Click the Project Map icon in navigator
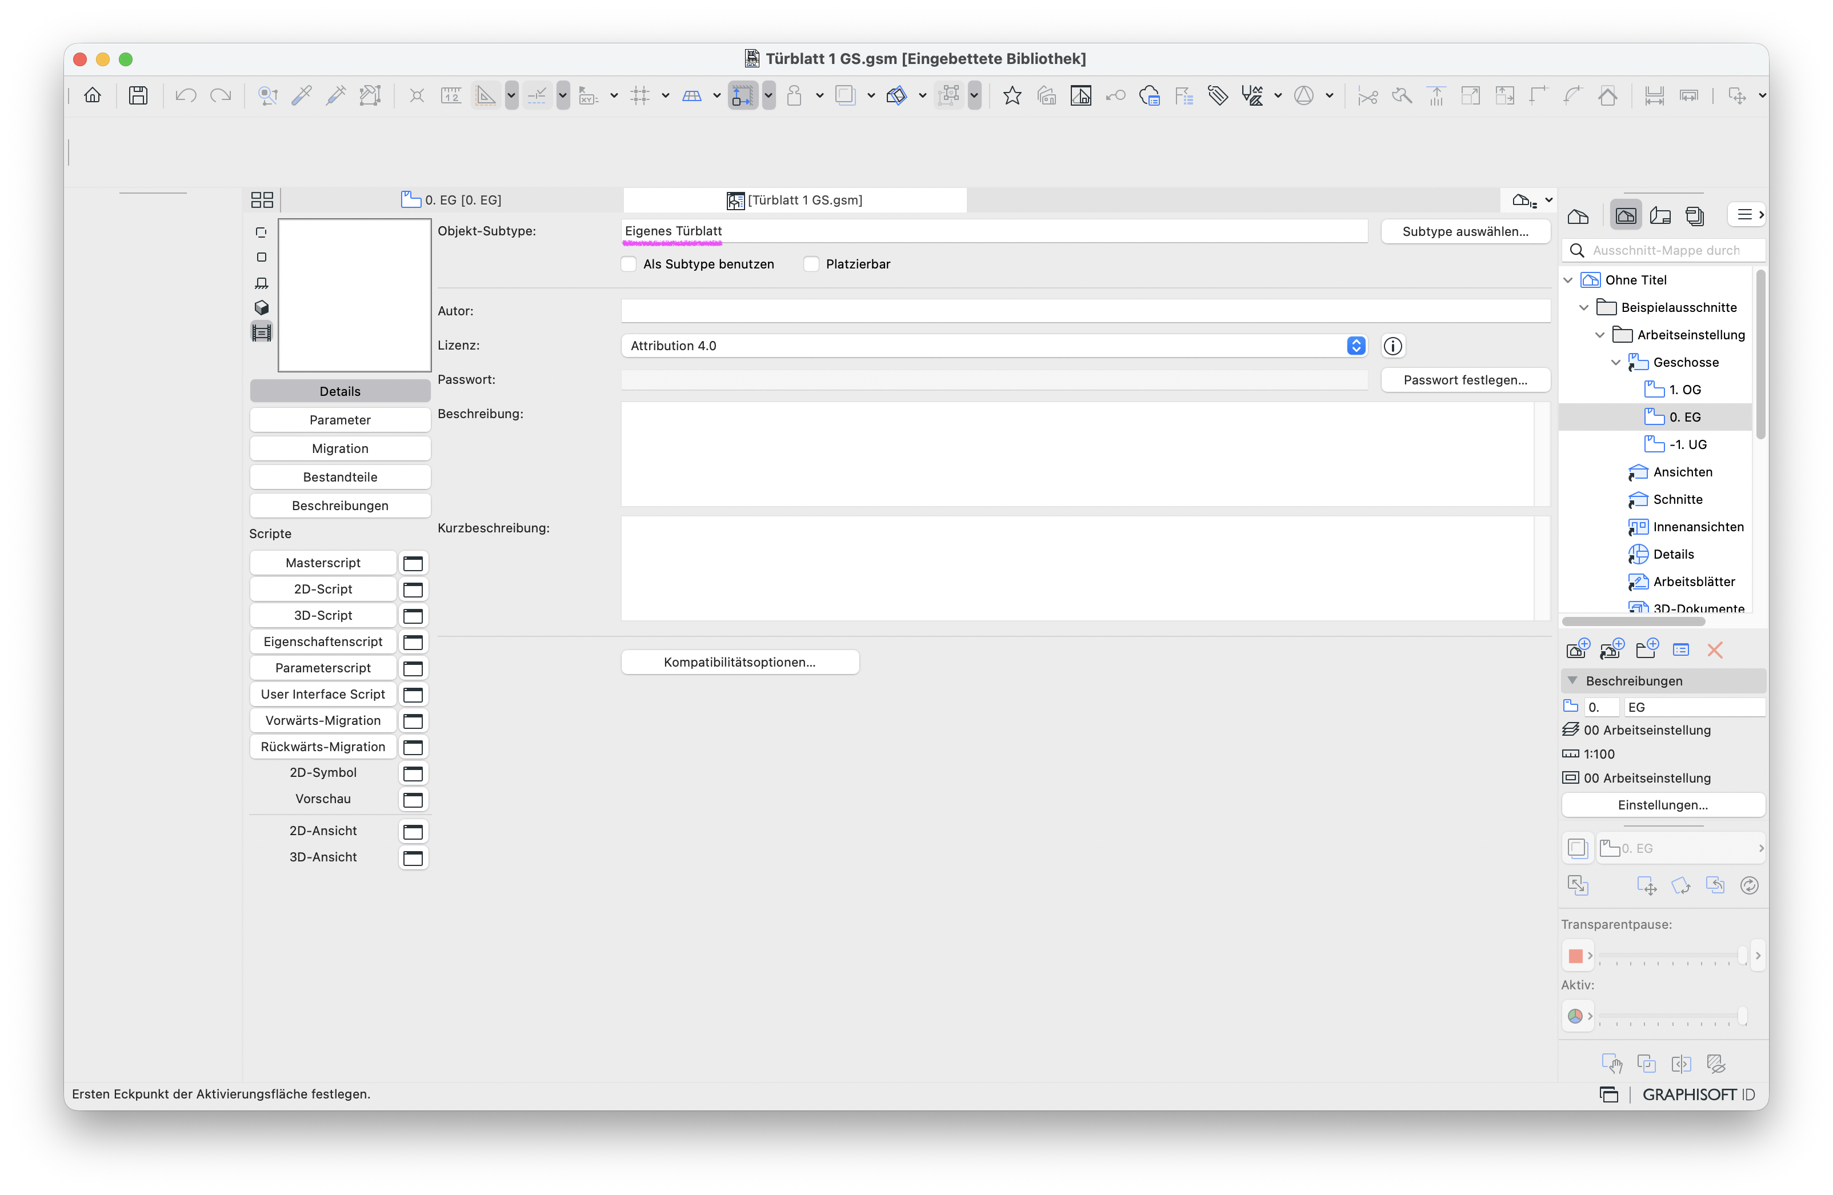Screen dimensions: 1833x1195 pos(1578,215)
